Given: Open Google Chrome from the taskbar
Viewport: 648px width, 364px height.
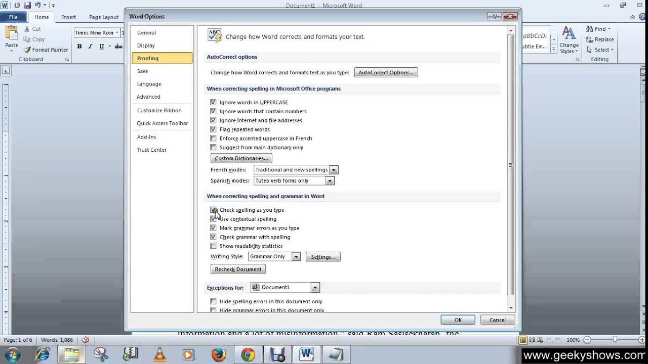Looking at the screenshot, I should click(248, 354).
